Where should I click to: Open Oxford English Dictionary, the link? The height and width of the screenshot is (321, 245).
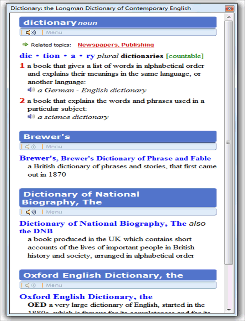(86, 297)
